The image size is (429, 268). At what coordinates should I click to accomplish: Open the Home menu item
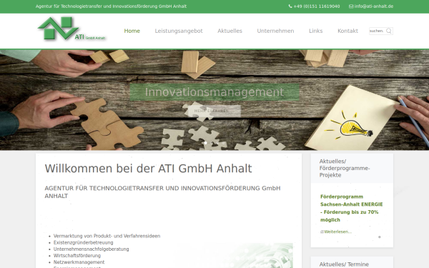132,31
